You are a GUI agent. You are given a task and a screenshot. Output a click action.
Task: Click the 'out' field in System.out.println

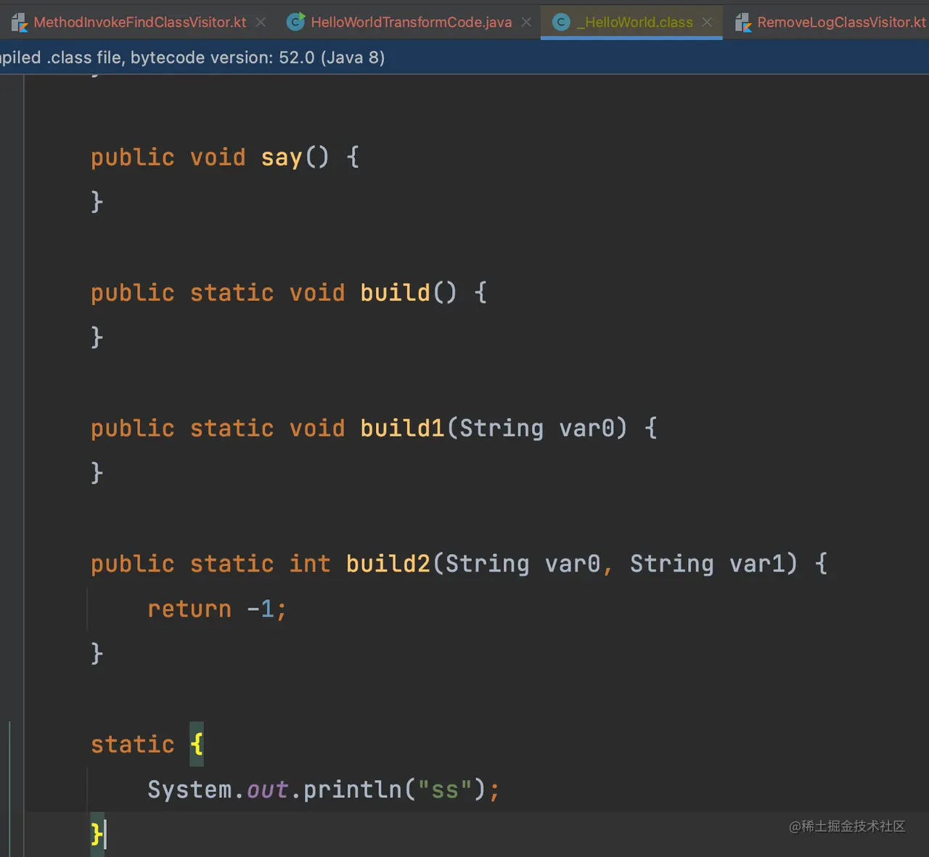click(268, 789)
